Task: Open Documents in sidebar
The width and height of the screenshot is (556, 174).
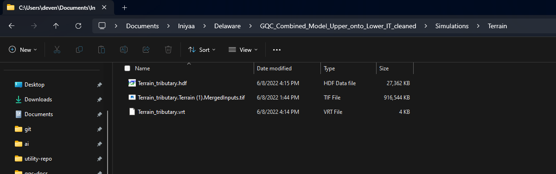Action: (x=38, y=115)
